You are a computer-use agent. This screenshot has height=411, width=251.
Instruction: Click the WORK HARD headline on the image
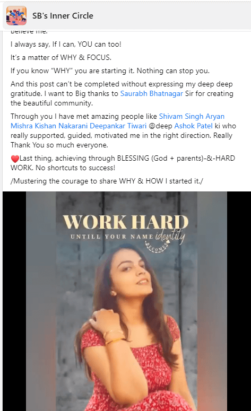[x=126, y=222]
